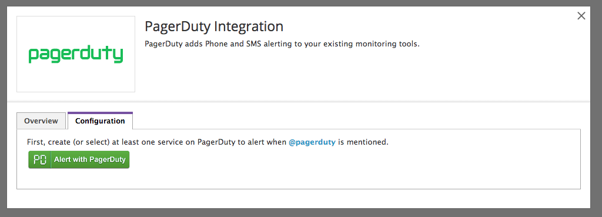Click the PagerDuty Integration title heading
Screen dimensions: 602x217
pyautogui.click(x=214, y=26)
